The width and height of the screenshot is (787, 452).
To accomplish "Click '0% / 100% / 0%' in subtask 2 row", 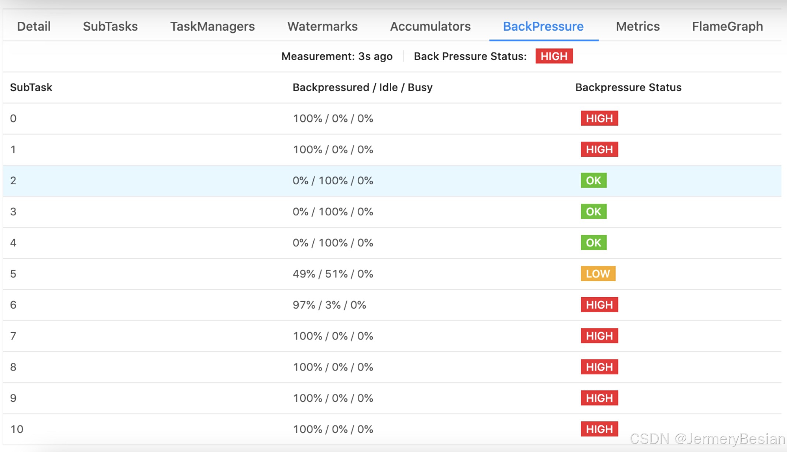I will click(x=333, y=180).
